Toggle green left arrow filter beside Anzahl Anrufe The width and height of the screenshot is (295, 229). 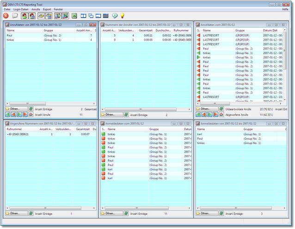point(7,114)
